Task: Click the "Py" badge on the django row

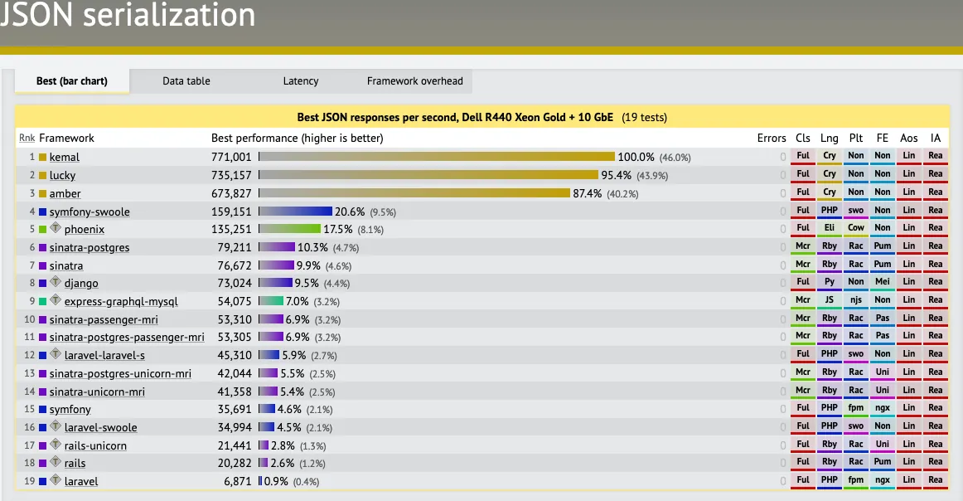Action: pos(829,283)
